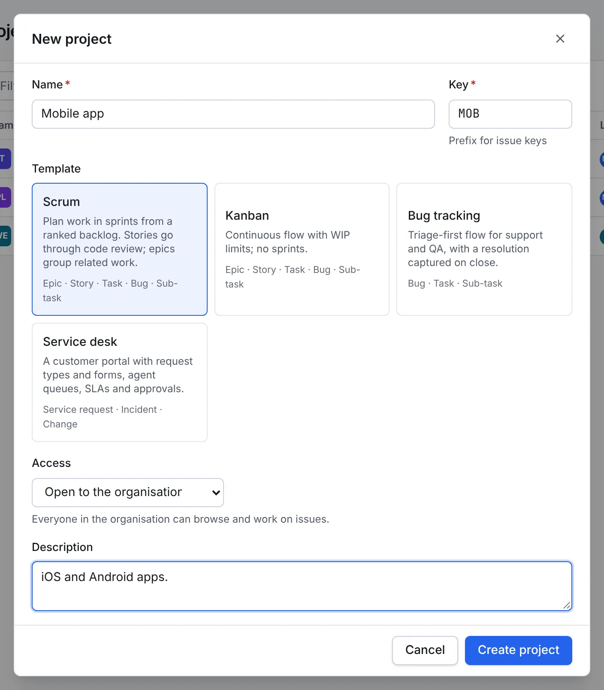Screen dimensions: 604x690
Task: Click the Description text area
Action: [302, 586]
